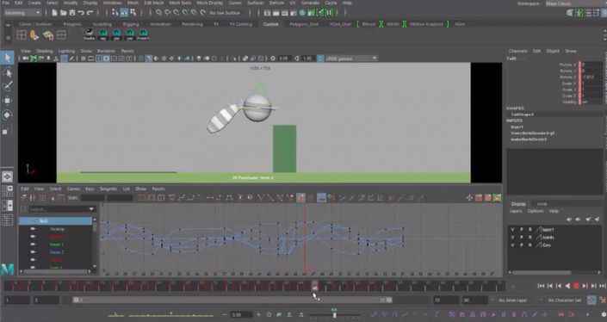Click the current time marker on time slider
The height and width of the screenshot is (322, 607).
[x=315, y=286]
